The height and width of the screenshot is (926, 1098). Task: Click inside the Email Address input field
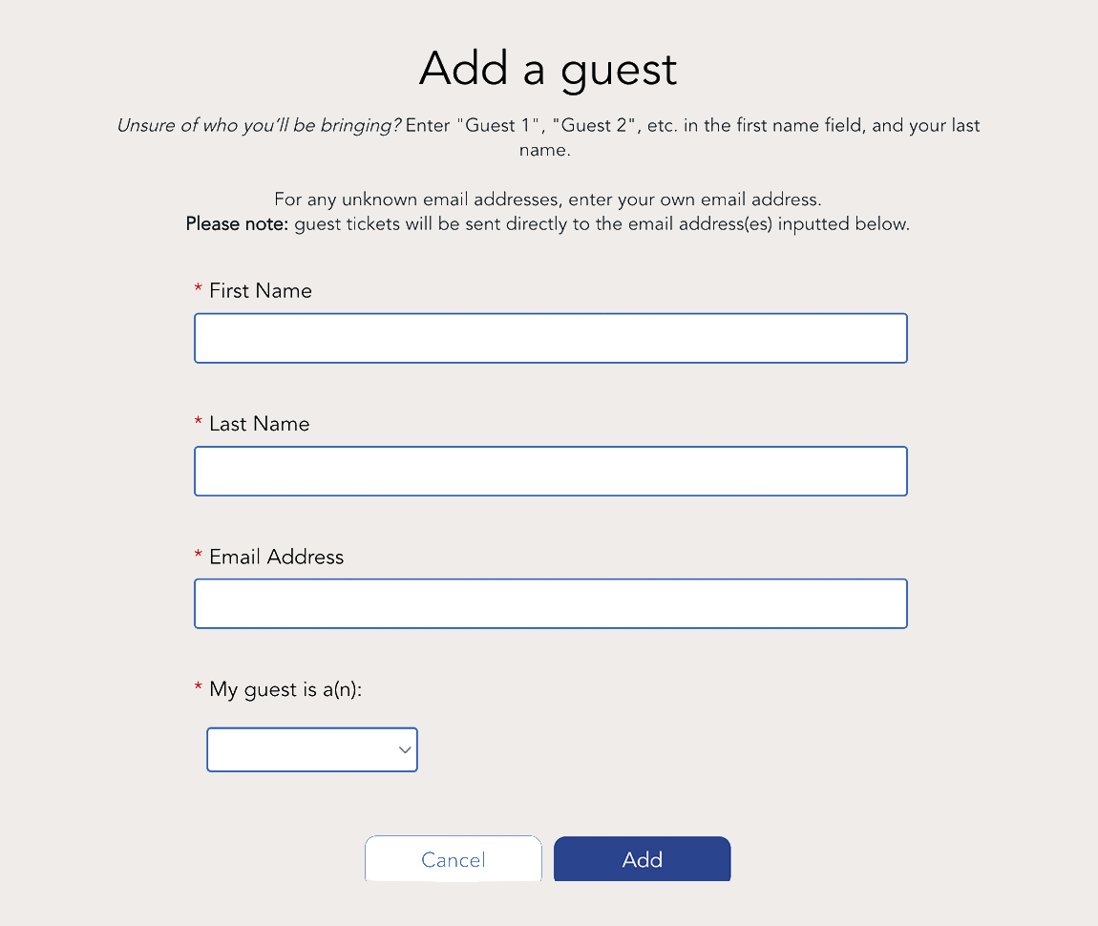(550, 603)
